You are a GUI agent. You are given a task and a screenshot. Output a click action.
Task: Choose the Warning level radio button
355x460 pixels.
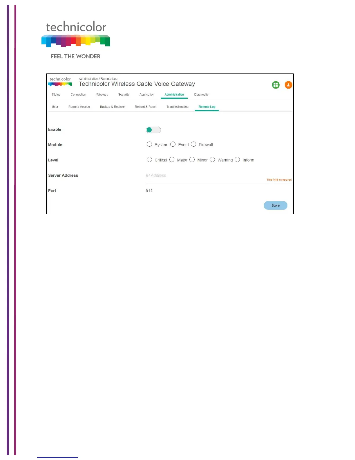pyautogui.click(x=212, y=160)
